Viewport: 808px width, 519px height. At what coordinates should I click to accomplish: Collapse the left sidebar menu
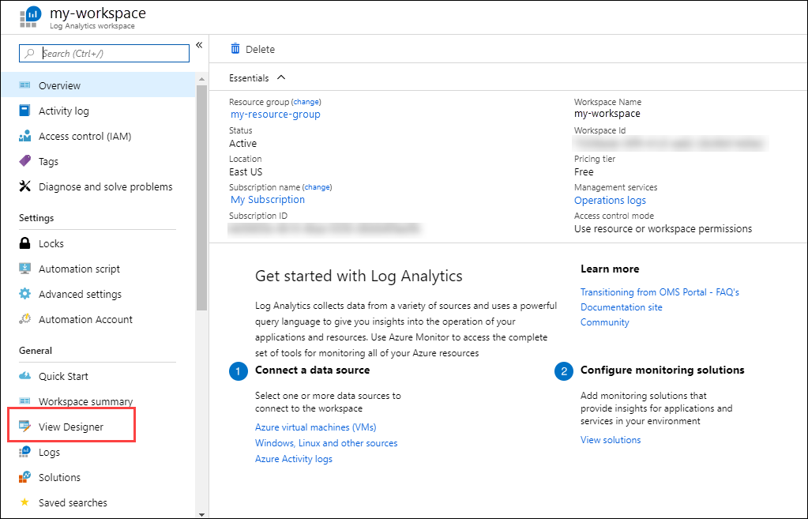[x=199, y=45]
